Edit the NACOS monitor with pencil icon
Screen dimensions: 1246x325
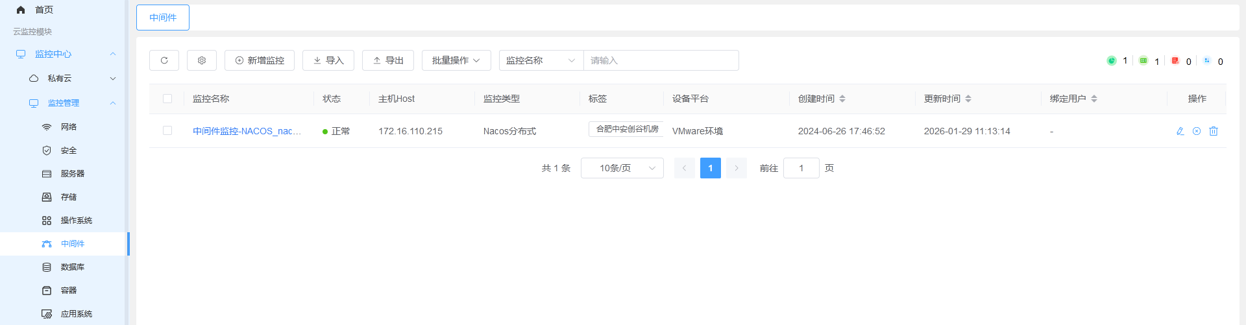point(1180,131)
